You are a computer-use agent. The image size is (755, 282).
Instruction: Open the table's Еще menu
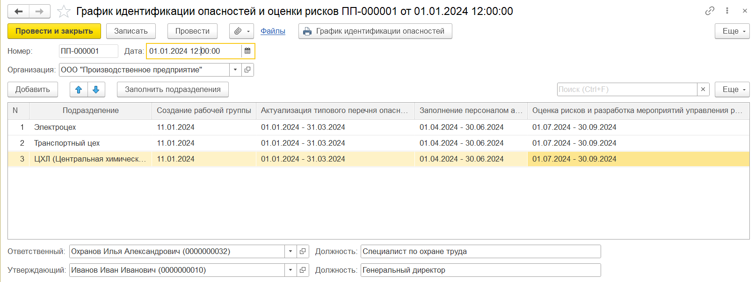click(x=732, y=90)
